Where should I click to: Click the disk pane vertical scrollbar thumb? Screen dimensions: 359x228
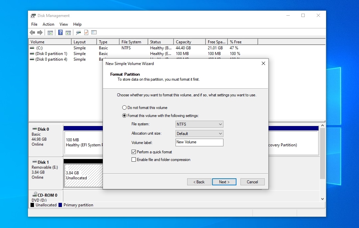[322, 153]
